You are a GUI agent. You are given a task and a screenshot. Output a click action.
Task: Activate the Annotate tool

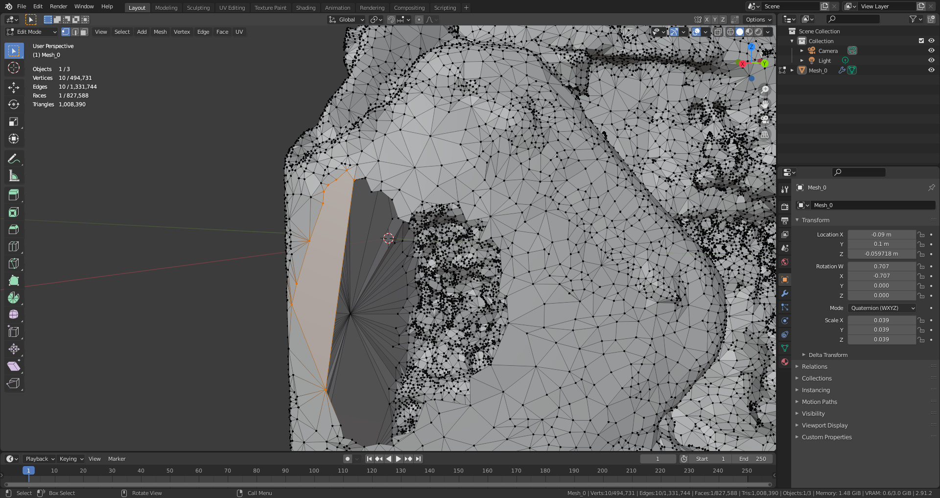pyautogui.click(x=14, y=159)
